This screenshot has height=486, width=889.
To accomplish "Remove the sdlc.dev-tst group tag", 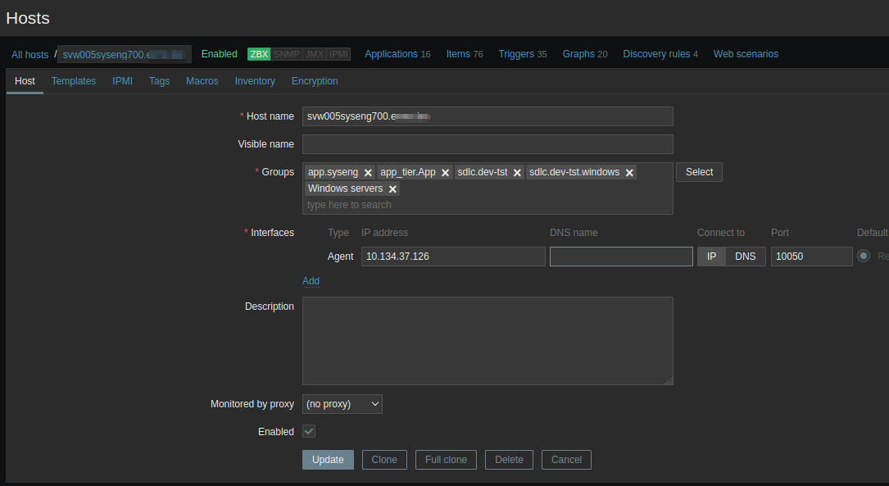I will (x=517, y=173).
